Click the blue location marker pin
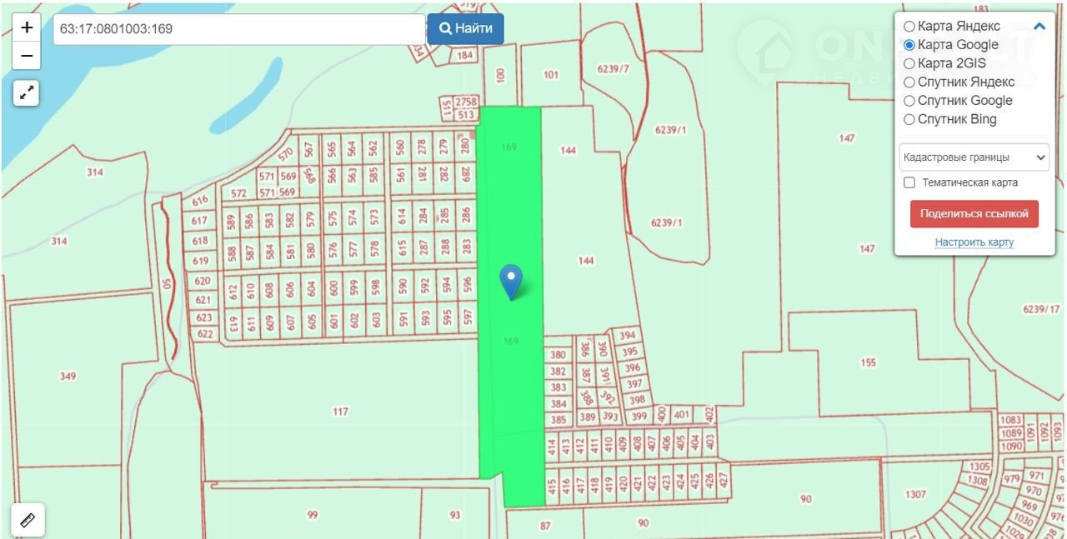 click(510, 281)
